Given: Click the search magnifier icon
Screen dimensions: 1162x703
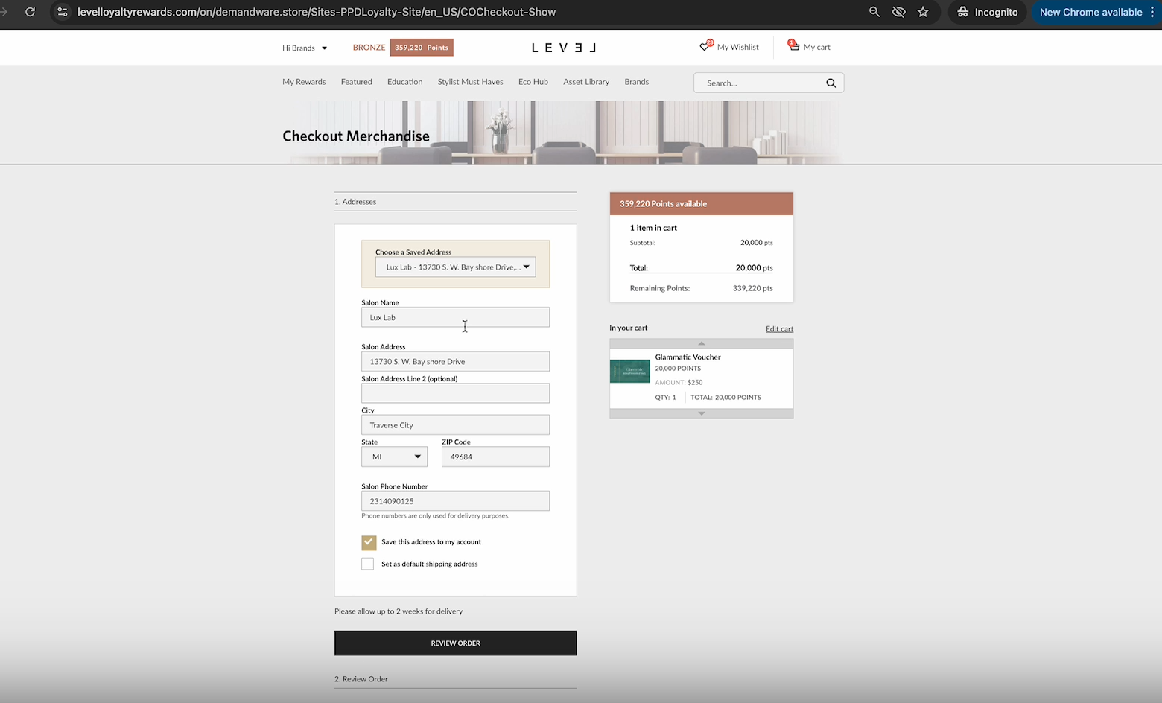Looking at the screenshot, I should pos(831,83).
